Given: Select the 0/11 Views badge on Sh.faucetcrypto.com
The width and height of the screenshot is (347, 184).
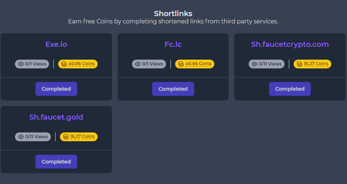Looking at the screenshot, I should click(267, 64).
